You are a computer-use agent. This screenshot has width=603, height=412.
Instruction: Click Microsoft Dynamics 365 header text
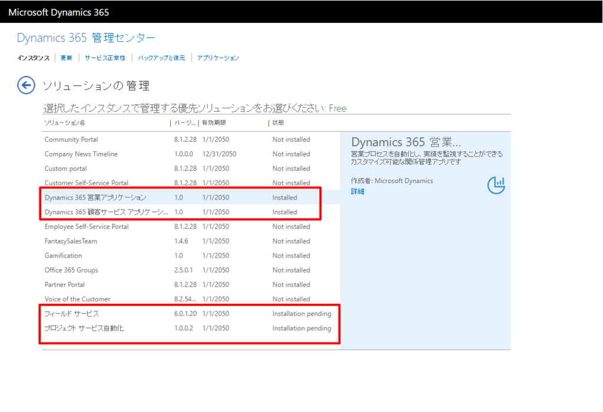[x=58, y=12]
